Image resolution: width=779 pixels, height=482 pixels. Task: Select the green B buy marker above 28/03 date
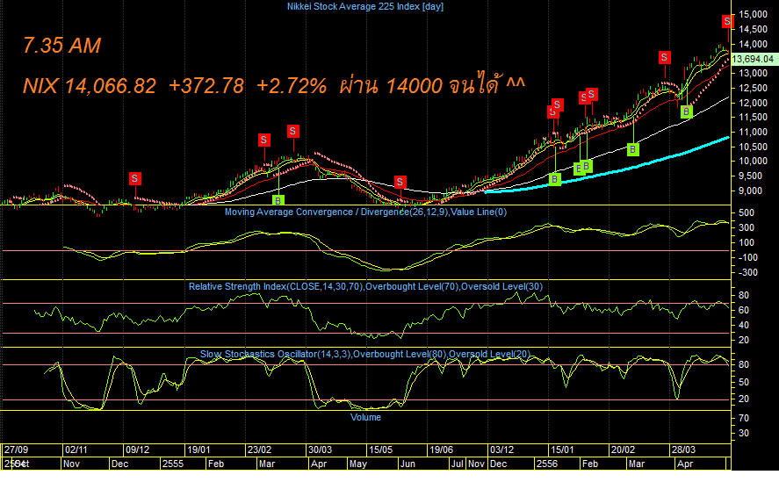point(686,112)
